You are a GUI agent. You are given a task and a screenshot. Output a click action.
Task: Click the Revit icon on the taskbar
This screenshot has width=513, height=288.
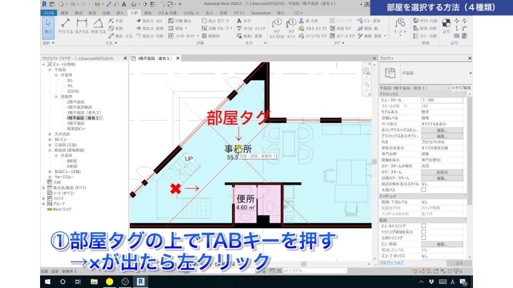pyautogui.click(x=142, y=282)
